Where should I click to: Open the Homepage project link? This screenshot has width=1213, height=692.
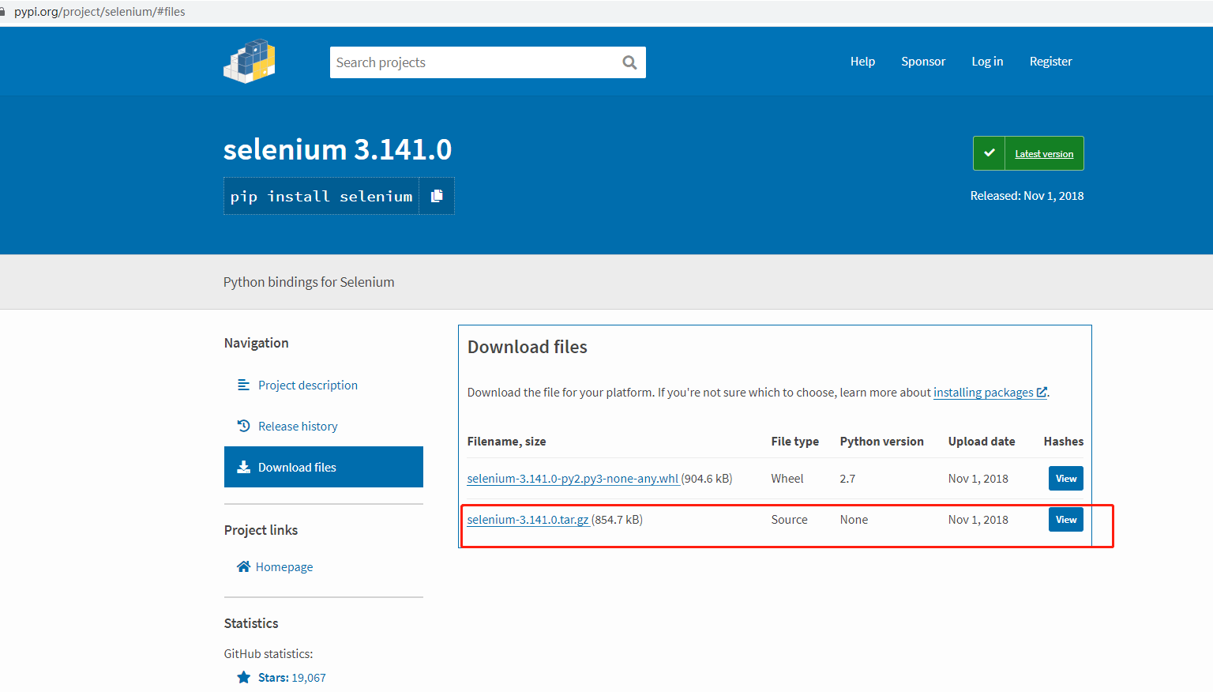point(284,567)
